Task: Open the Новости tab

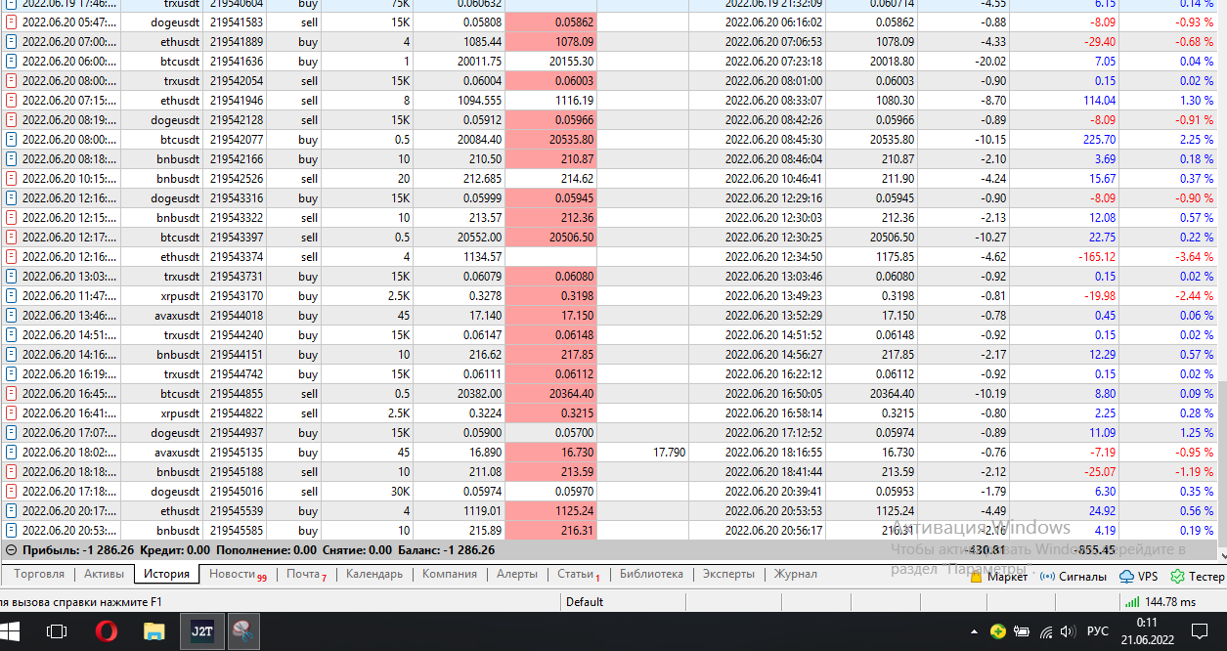Action: click(x=238, y=575)
